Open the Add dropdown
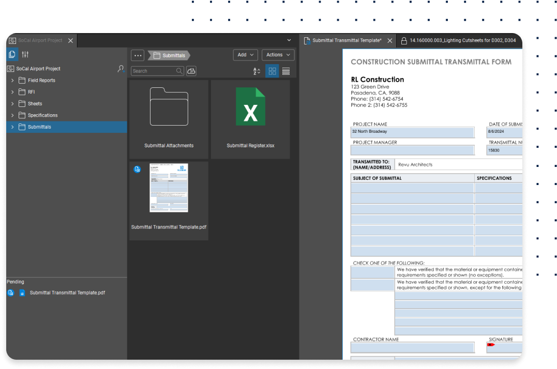557x369 pixels. (x=246, y=55)
